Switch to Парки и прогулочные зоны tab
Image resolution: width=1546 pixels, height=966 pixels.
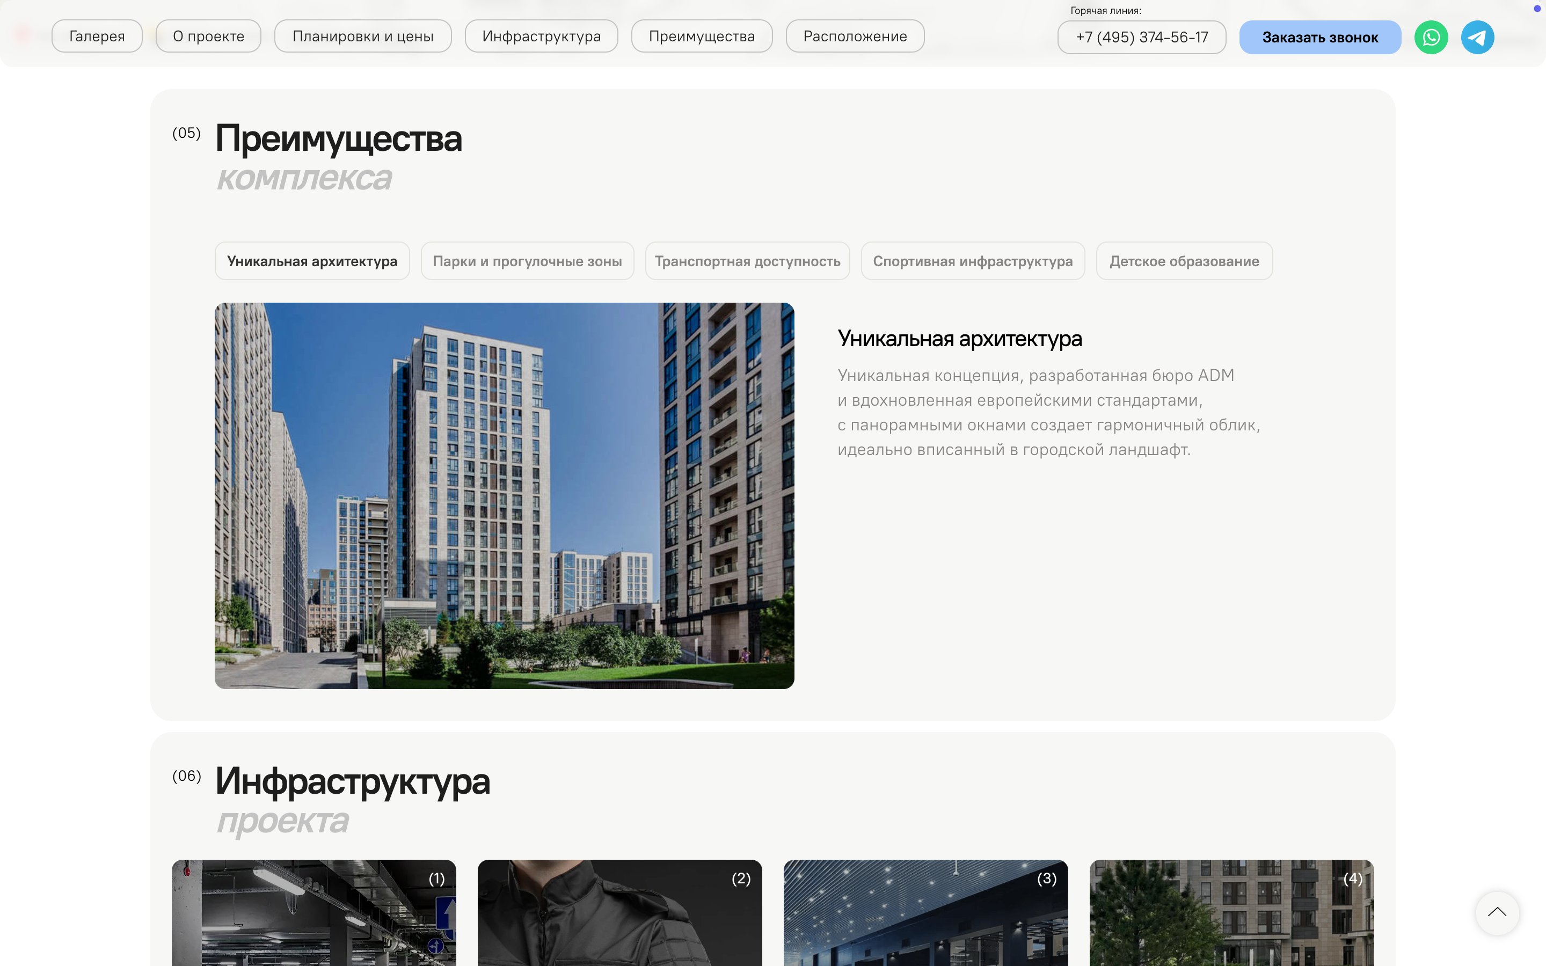point(527,261)
